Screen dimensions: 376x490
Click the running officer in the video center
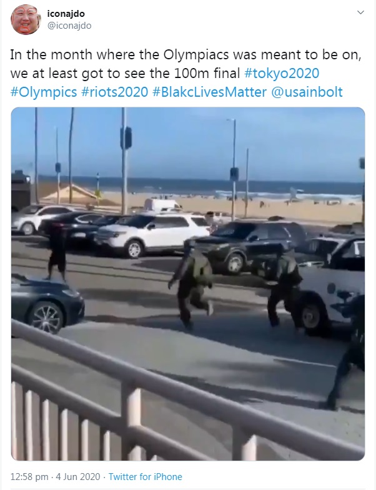tap(192, 283)
